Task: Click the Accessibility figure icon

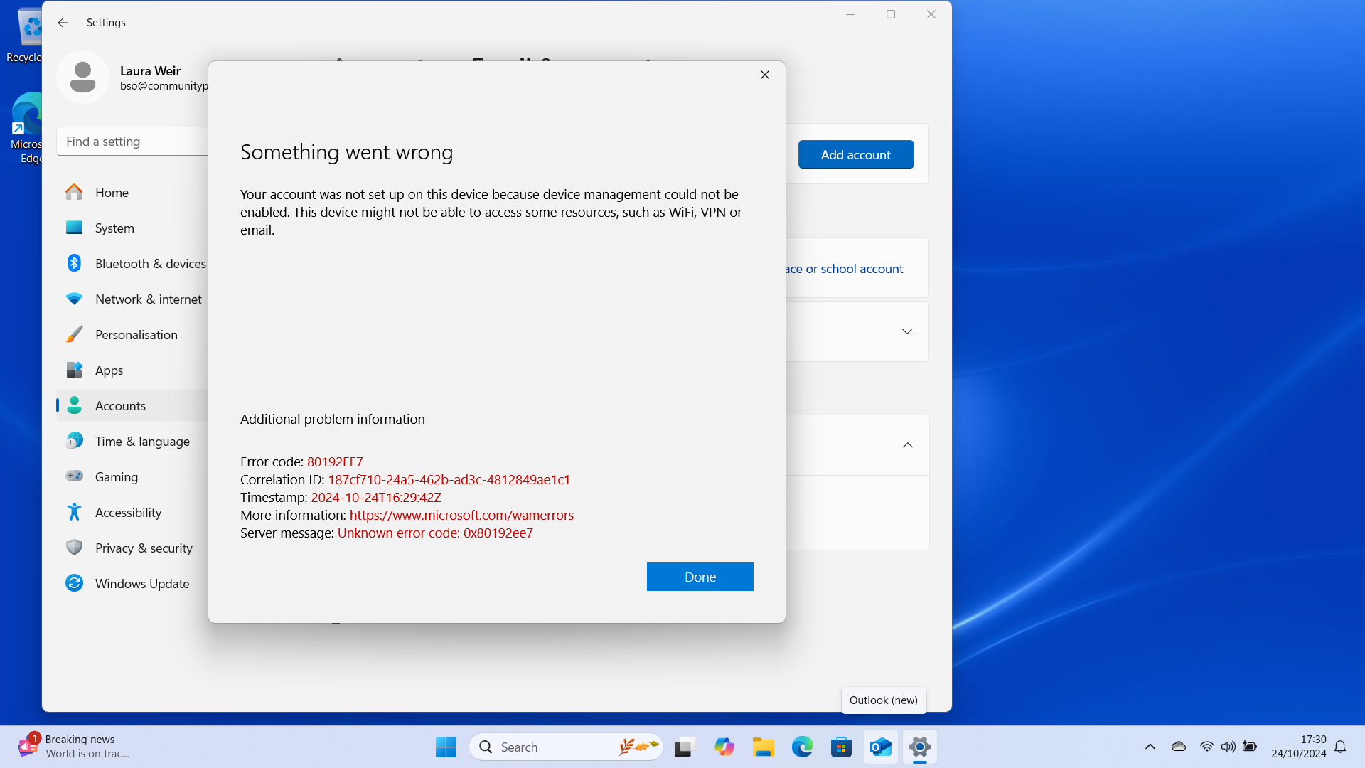Action: [x=74, y=512]
